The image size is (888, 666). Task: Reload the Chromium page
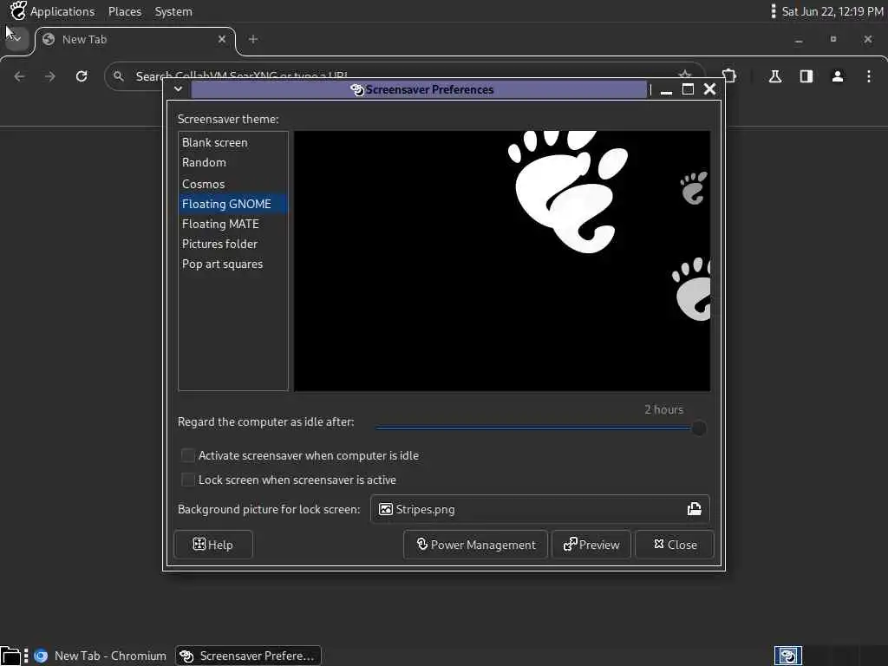(82, 76)
